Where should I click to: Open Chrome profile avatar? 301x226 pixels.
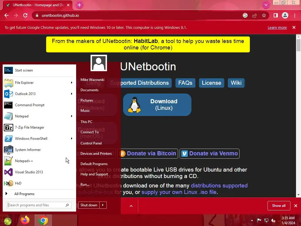[x=285, y=15]
